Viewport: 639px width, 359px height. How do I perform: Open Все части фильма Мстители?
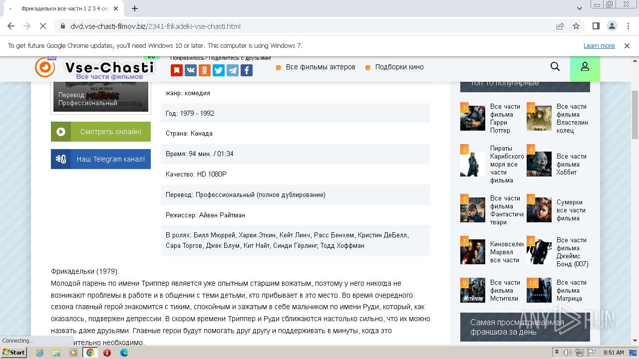505,290
